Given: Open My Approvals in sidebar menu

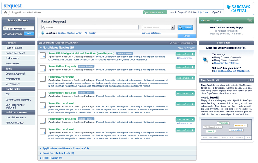Looking at the screenshot, I should (x=12, y=64).
